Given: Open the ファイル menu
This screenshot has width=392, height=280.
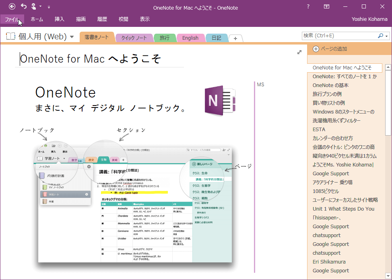Looking at the screenshot, I should pos(12,19).
